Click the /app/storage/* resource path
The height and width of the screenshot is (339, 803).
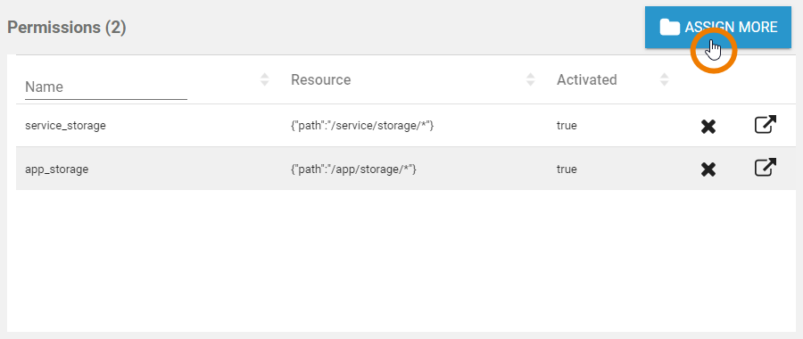pos(354,169)
